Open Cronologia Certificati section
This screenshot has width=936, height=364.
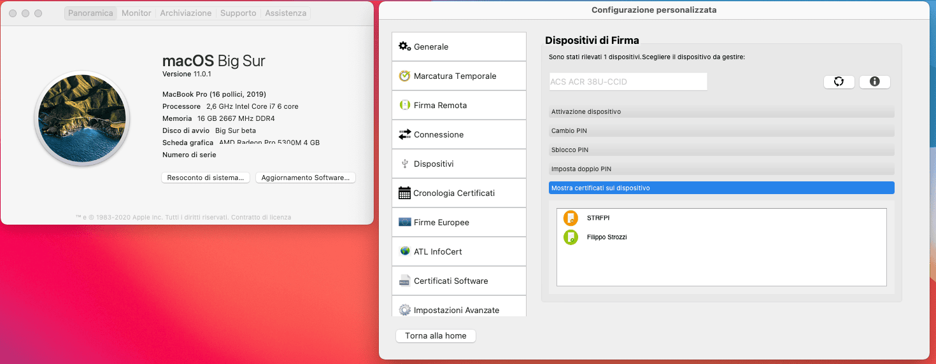click(459, 193)
